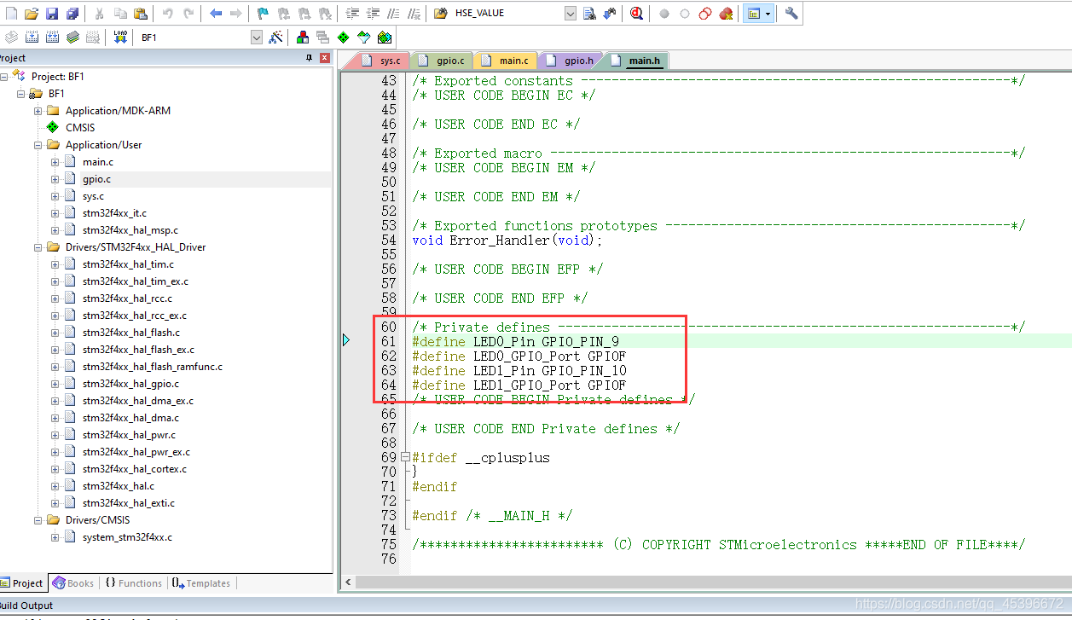Create a new file with the New icon
This screenshot has height=620, width=1072.
(11, 14)
